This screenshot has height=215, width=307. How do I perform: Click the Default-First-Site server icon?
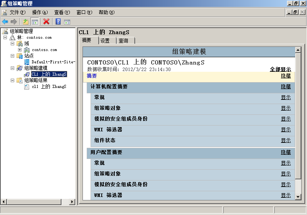coord(27,62)
